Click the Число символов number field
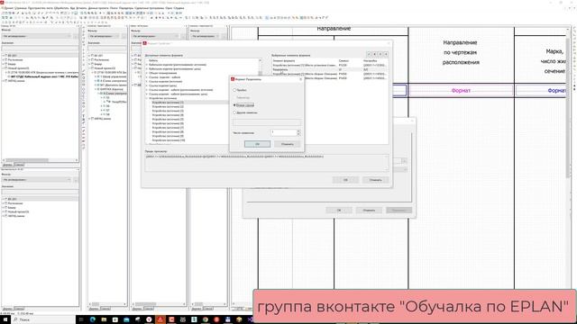This screenshot has width=577, height=324. coord(284,132)
